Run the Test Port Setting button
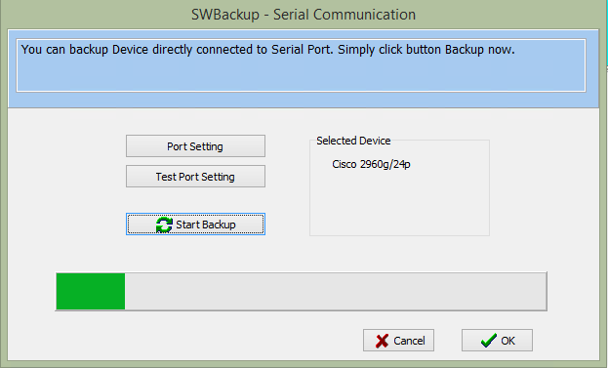 point(195,177)
